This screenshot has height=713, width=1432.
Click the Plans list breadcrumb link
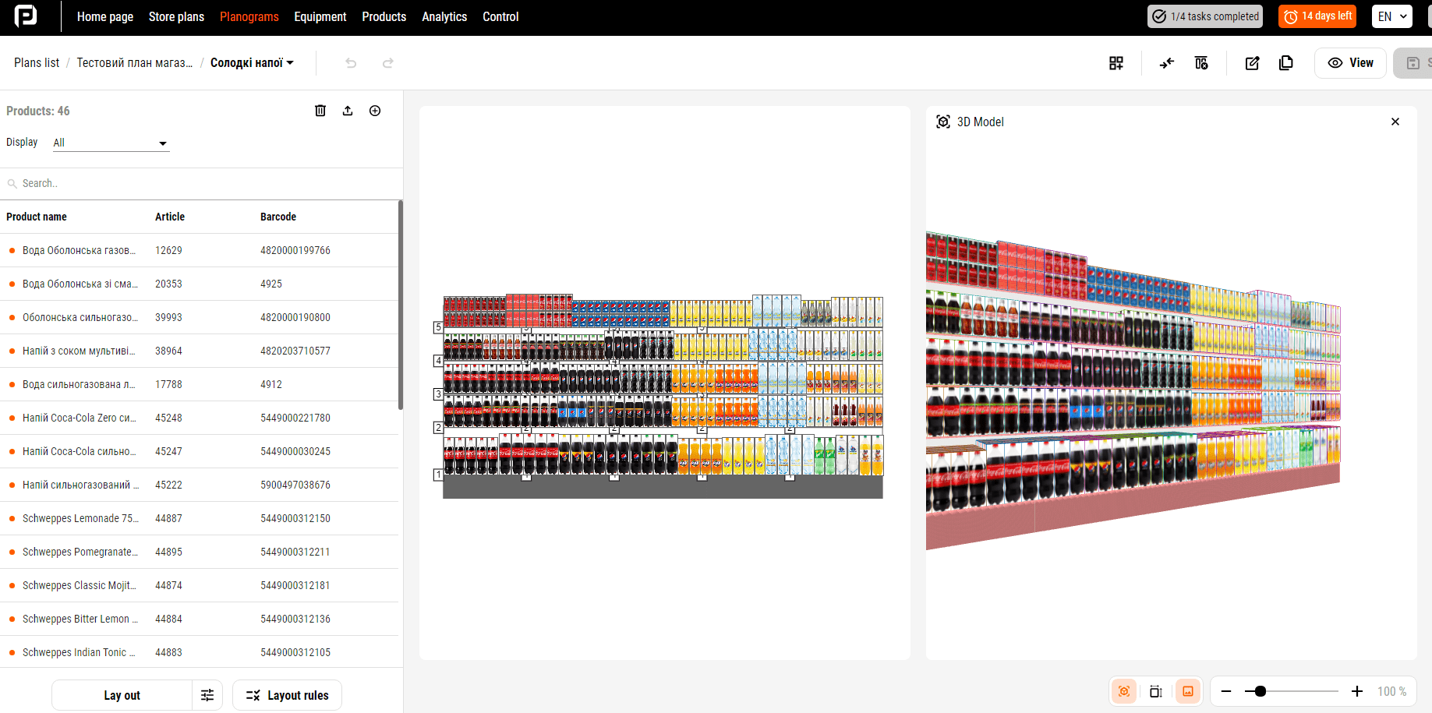(37, 63)
